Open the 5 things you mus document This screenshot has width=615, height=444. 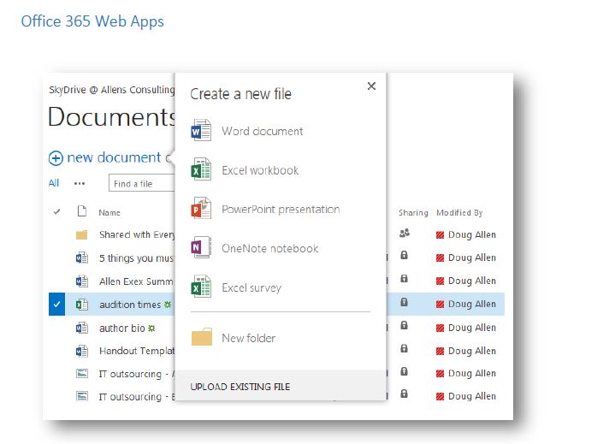click(137, 258)
